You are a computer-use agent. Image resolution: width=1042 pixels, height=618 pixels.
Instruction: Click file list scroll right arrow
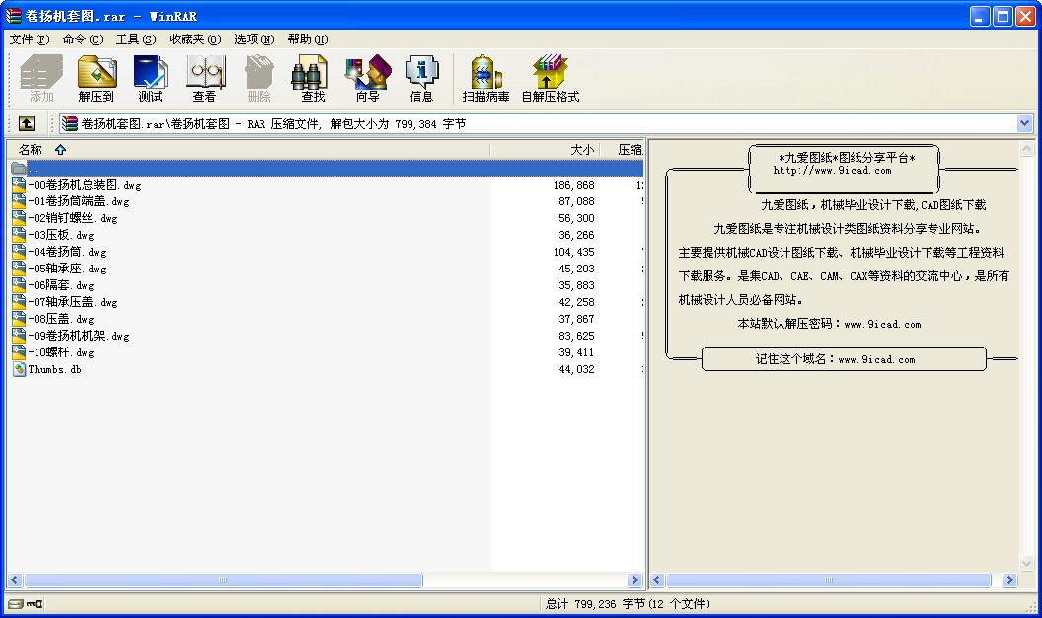[634, 580]
